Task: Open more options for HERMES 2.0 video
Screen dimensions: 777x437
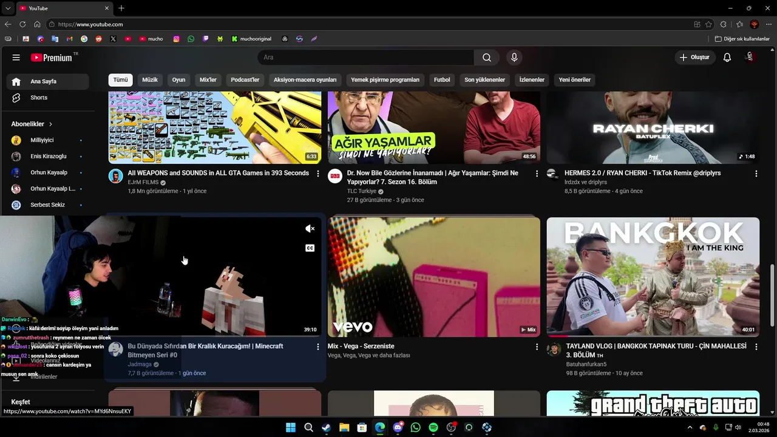Action: pyautogui.click(x=756, y=174)
